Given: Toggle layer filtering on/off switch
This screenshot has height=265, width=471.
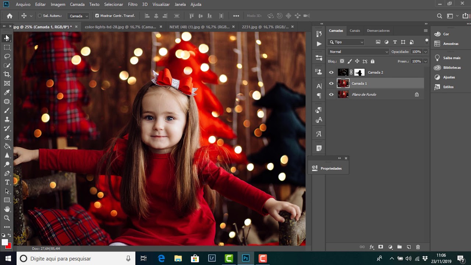Looking at the screenshot, I should pyautogui.click(x=426, y=41).
